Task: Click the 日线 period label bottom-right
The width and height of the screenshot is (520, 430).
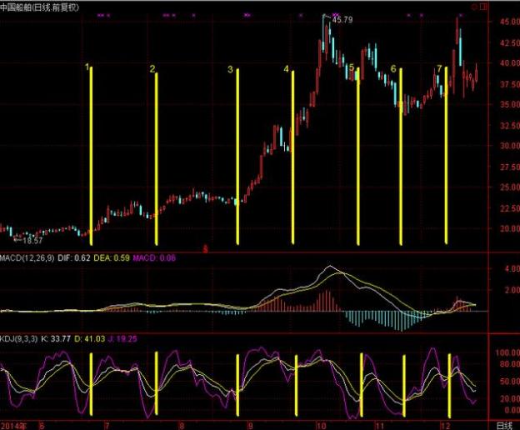Action: pyautogui.click(x=505, y=426)
